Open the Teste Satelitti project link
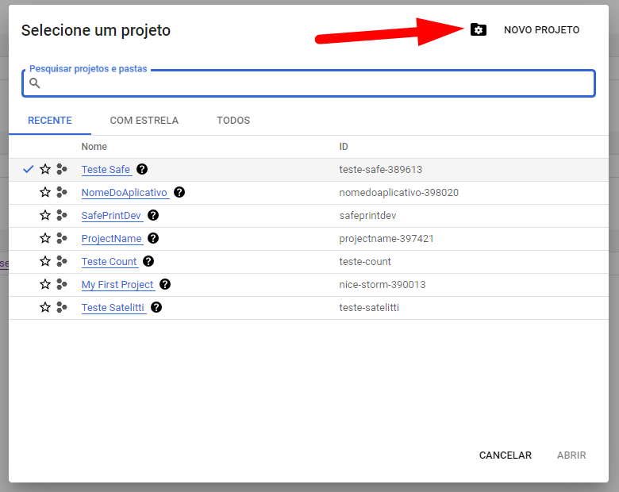 tap(113, 308)
